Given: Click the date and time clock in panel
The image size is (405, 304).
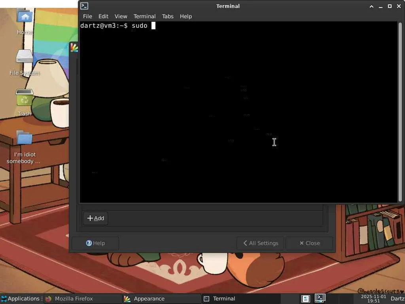Looking at the screenshot, I should (x=373, y=298).
